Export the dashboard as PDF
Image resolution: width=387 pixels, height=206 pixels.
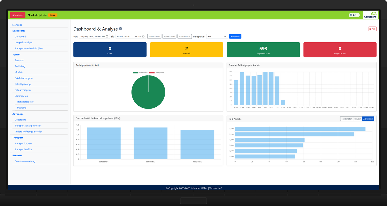[372, 29]
